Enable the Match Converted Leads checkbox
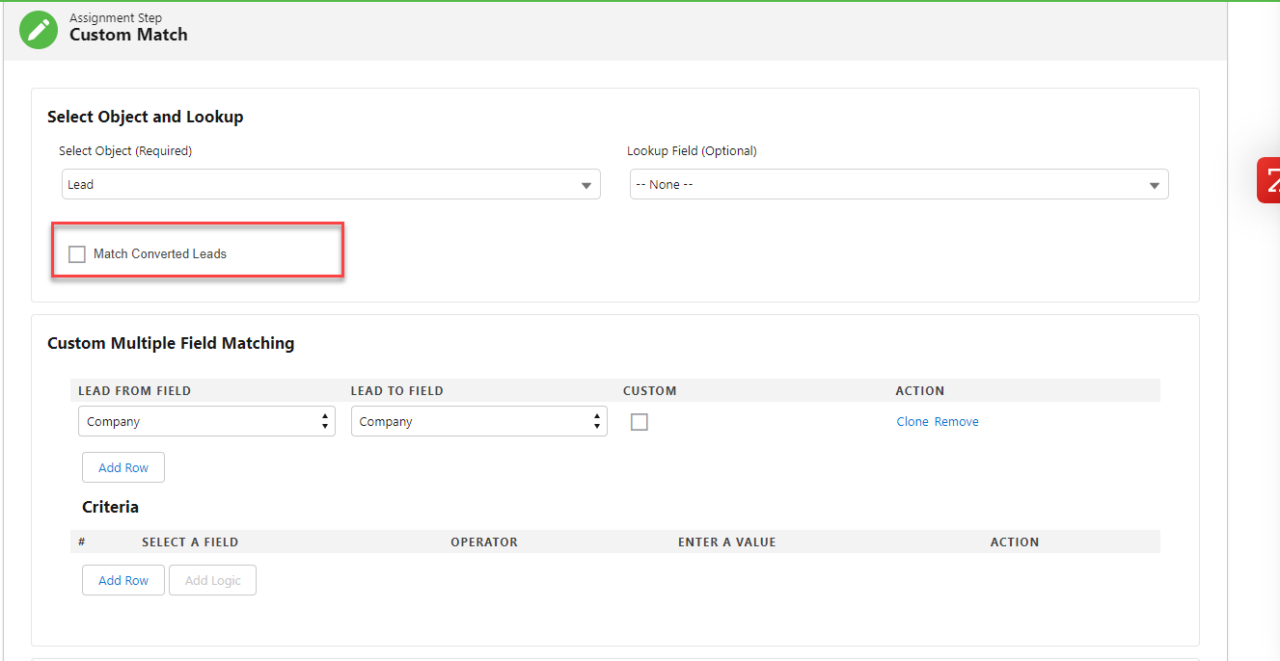 (x=77, y=254)
